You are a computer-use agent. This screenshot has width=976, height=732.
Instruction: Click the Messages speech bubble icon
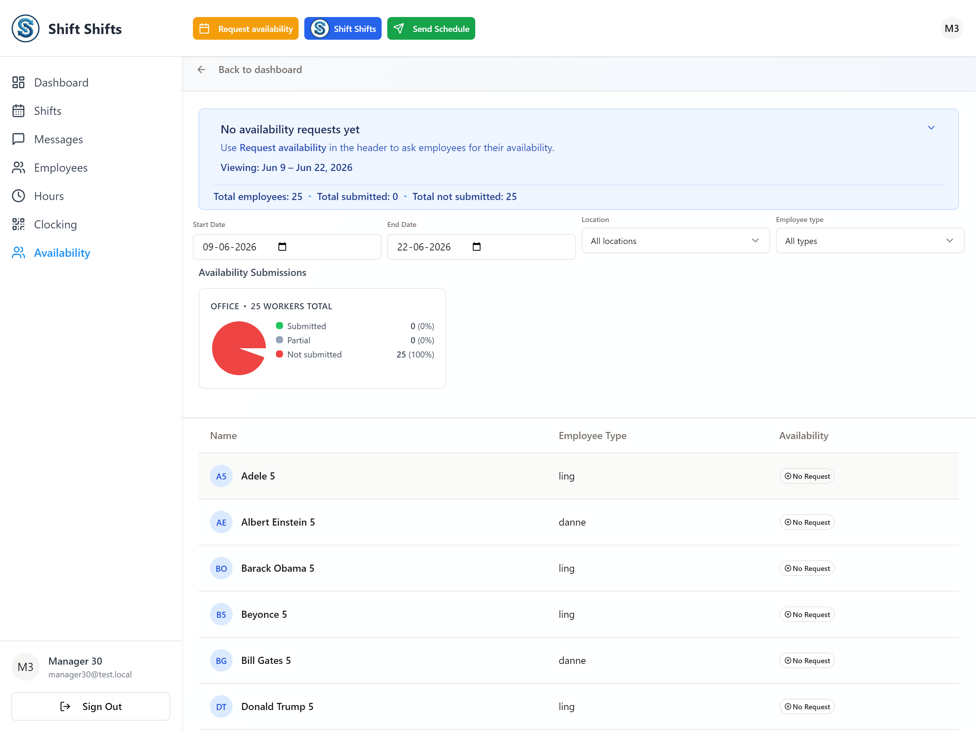[x=18, y=139]
